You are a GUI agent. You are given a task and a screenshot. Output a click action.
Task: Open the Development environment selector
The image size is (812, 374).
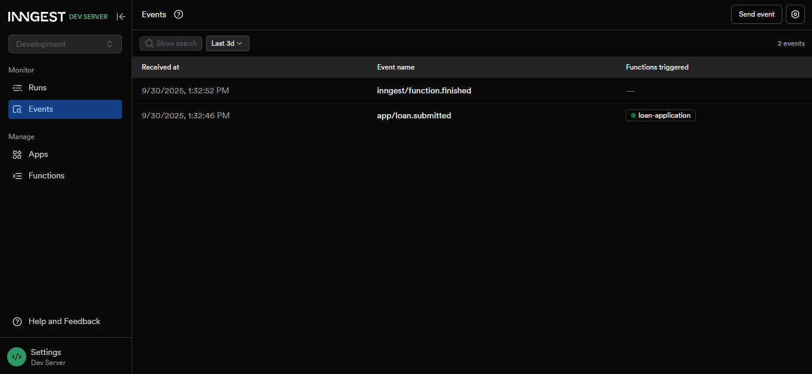(x=65, y=43)
